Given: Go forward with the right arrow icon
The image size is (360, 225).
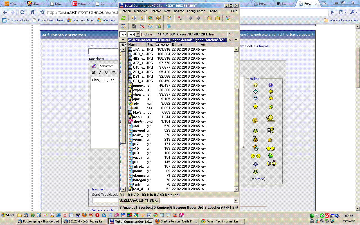Looking at the screenshot, I should [198, 18].
